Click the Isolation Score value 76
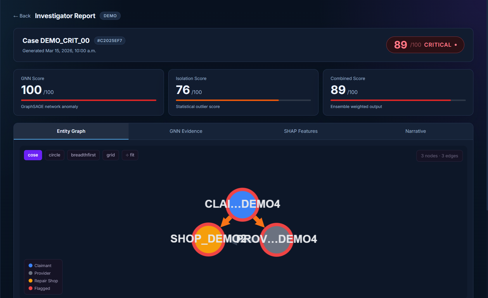The height and width of the screenshot is (298, 488). click(183, 90)
